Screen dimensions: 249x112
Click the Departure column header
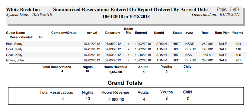tap(113, 33)
